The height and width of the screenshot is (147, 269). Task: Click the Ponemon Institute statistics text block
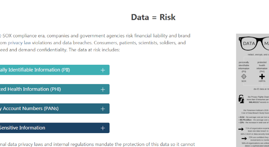[x=254, y=116]
